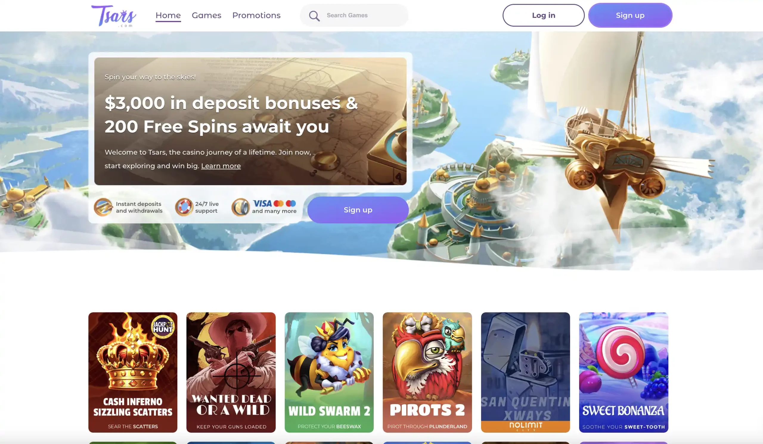The height and width of the screenshot is (444, 763).
Task: Go to the Games menu item
Action: (x=207, y=15)
